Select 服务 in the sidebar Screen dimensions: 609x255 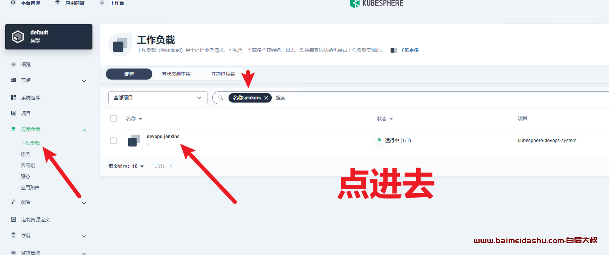click(25, 177)
